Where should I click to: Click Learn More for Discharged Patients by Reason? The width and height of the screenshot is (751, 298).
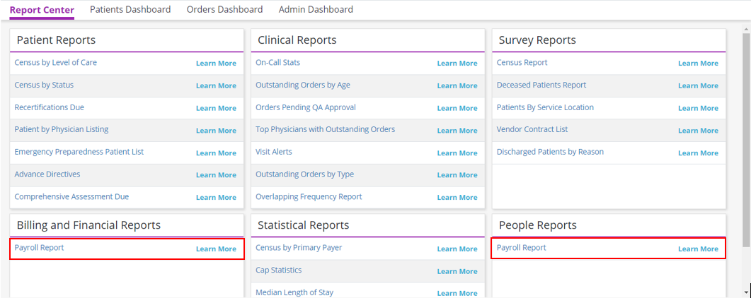(x=698, y=153)
